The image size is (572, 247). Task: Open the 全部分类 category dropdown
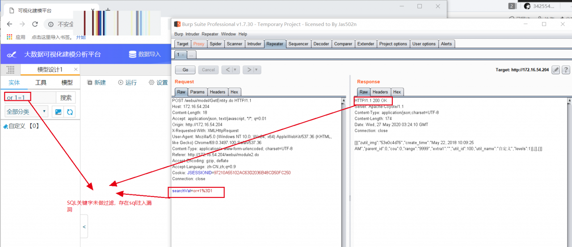[26, 112]
